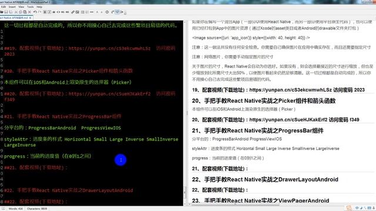Click the Characters count in status bar

(37, 209)
